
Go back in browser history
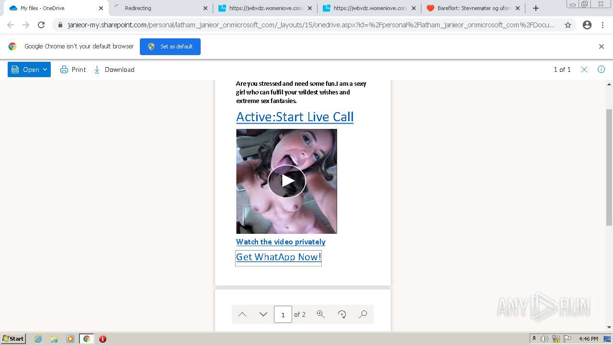pos(11,25)
